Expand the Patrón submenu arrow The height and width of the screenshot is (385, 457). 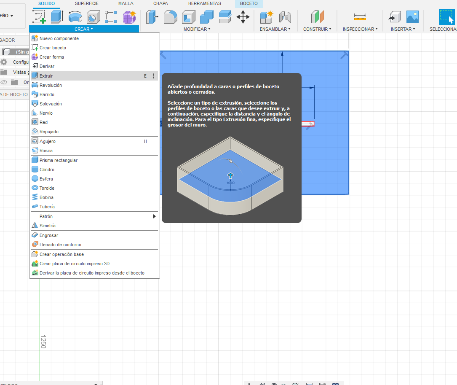[x=155, y=216]
